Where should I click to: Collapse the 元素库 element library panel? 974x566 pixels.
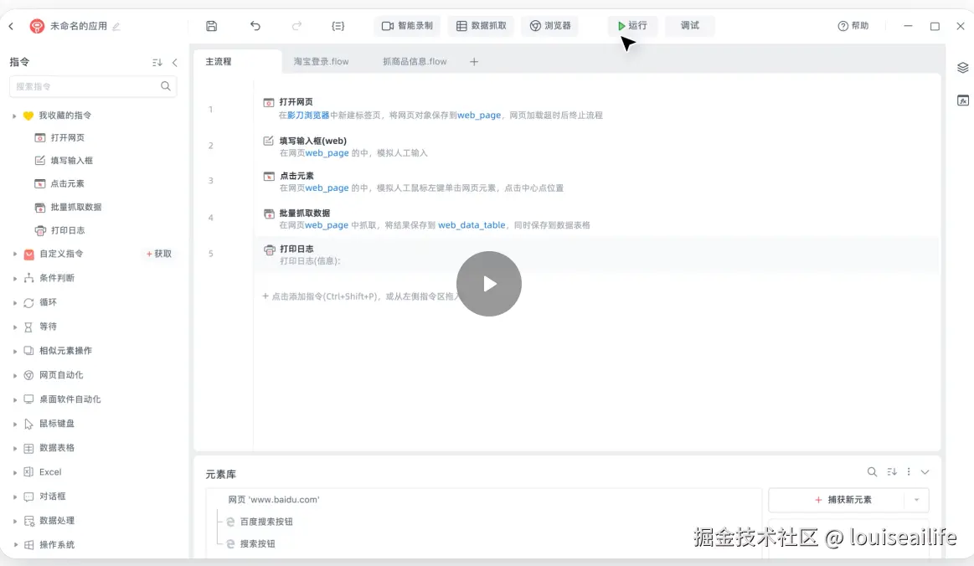(925, 471)
